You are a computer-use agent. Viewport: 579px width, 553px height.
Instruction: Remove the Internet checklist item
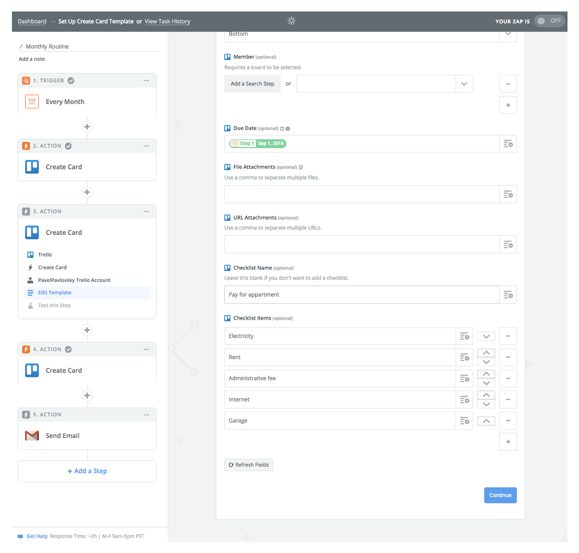(508, 400)
